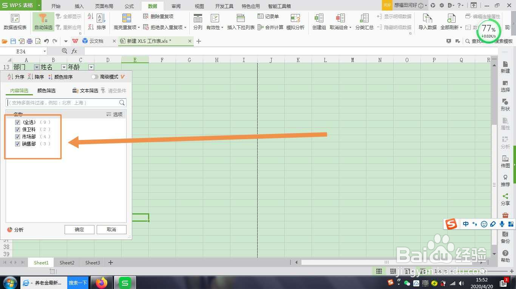Click the 取消 button in filter panel
516x289 pixels.
(x=111, y=230)
